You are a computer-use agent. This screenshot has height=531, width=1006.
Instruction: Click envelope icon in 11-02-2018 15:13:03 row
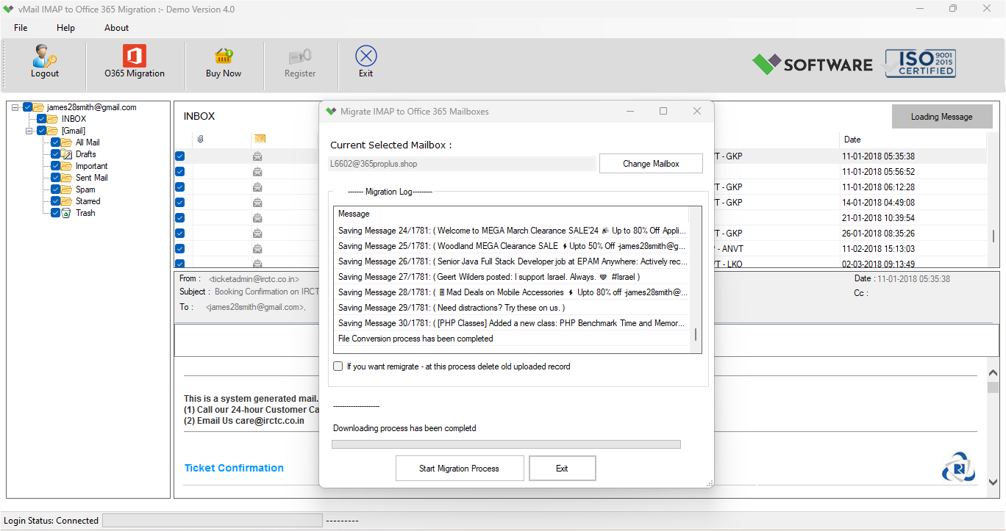click(257, 248)
